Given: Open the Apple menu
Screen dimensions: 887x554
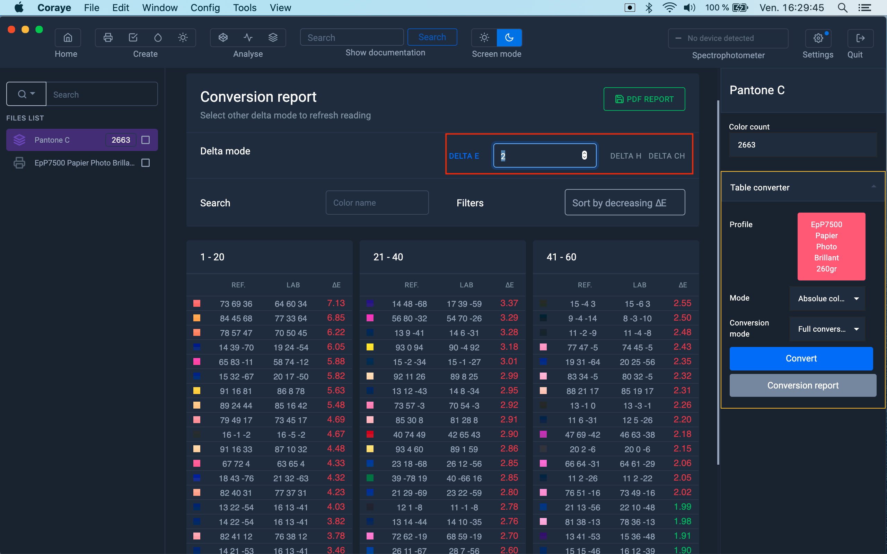Looking at the screenshot, I should [19, 7].
